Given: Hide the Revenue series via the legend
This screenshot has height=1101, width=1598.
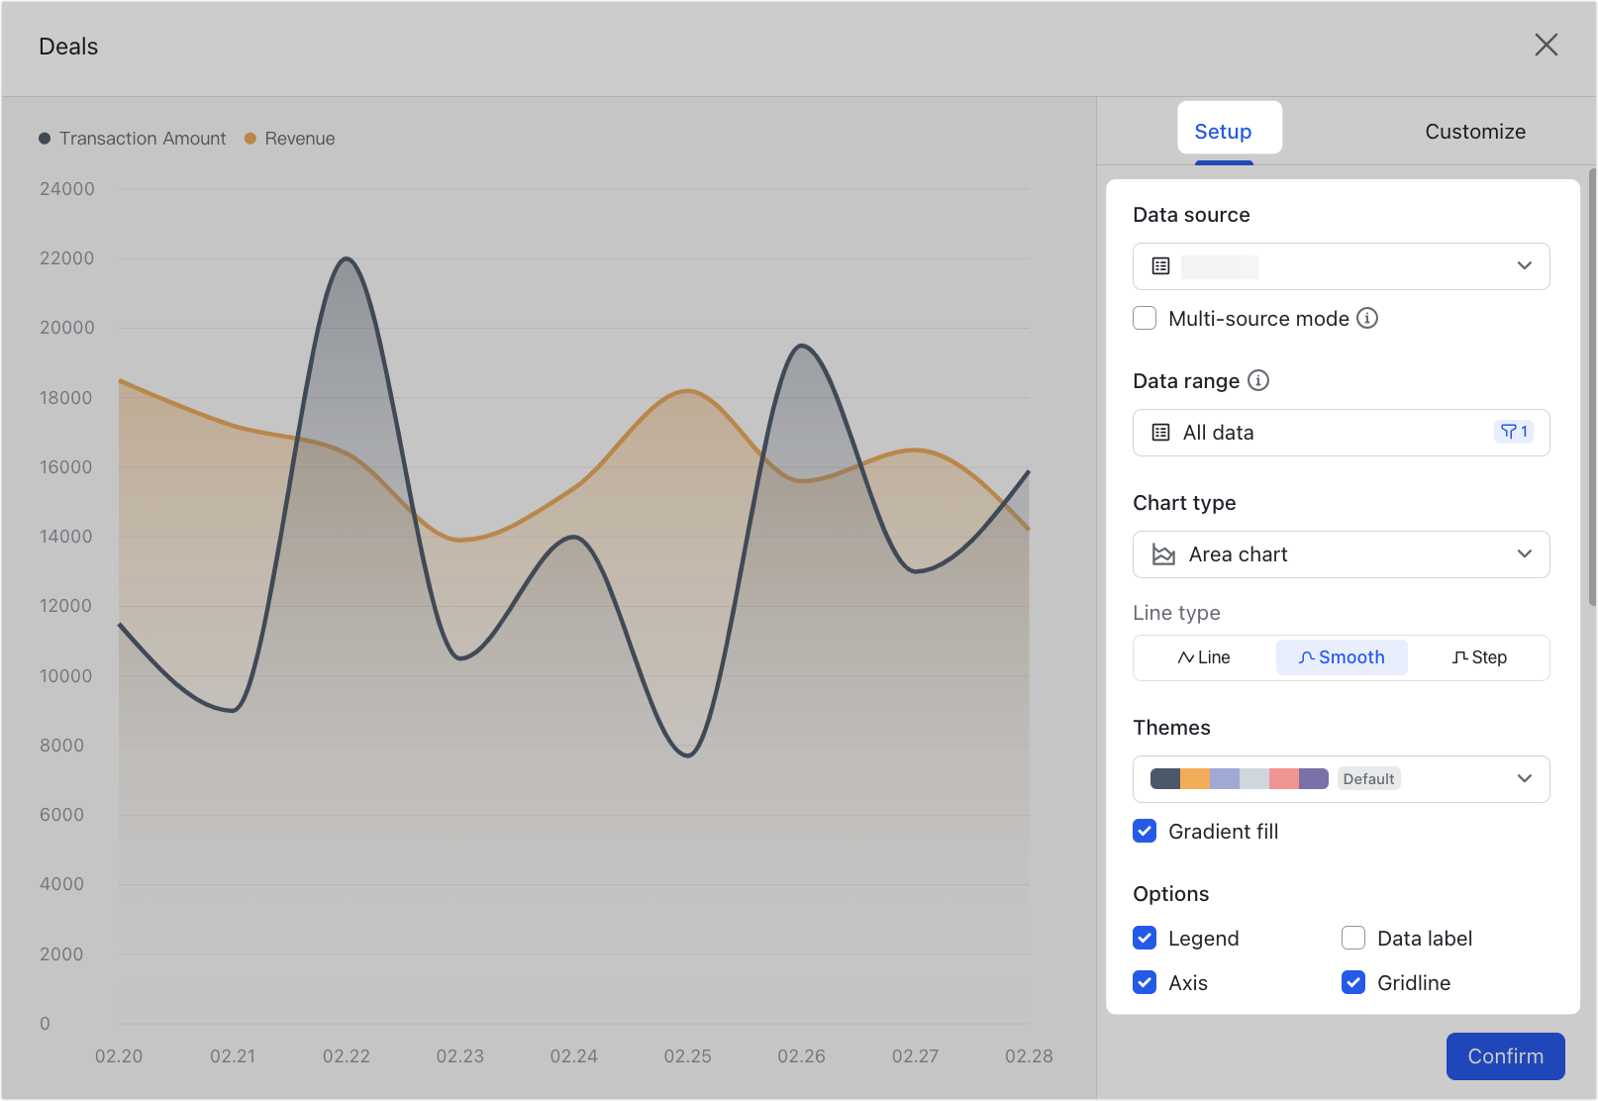Looking at the screenshot, I should (x=288, y=138).
